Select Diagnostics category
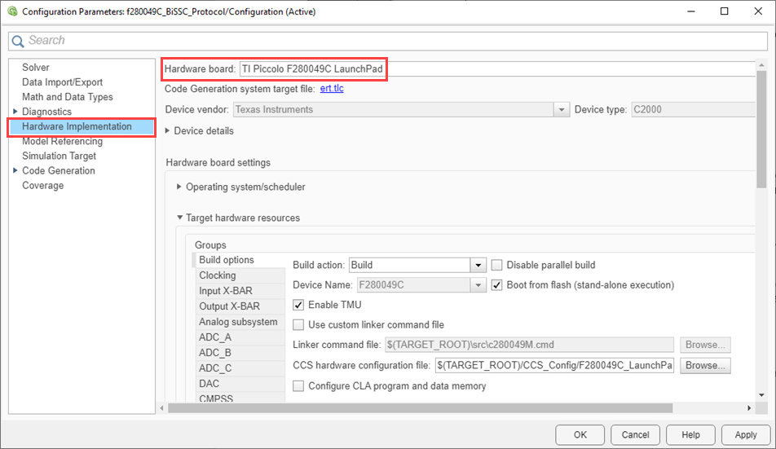This screenshot has width=776, height=449. pyautogui.click(x=46, y=112)
